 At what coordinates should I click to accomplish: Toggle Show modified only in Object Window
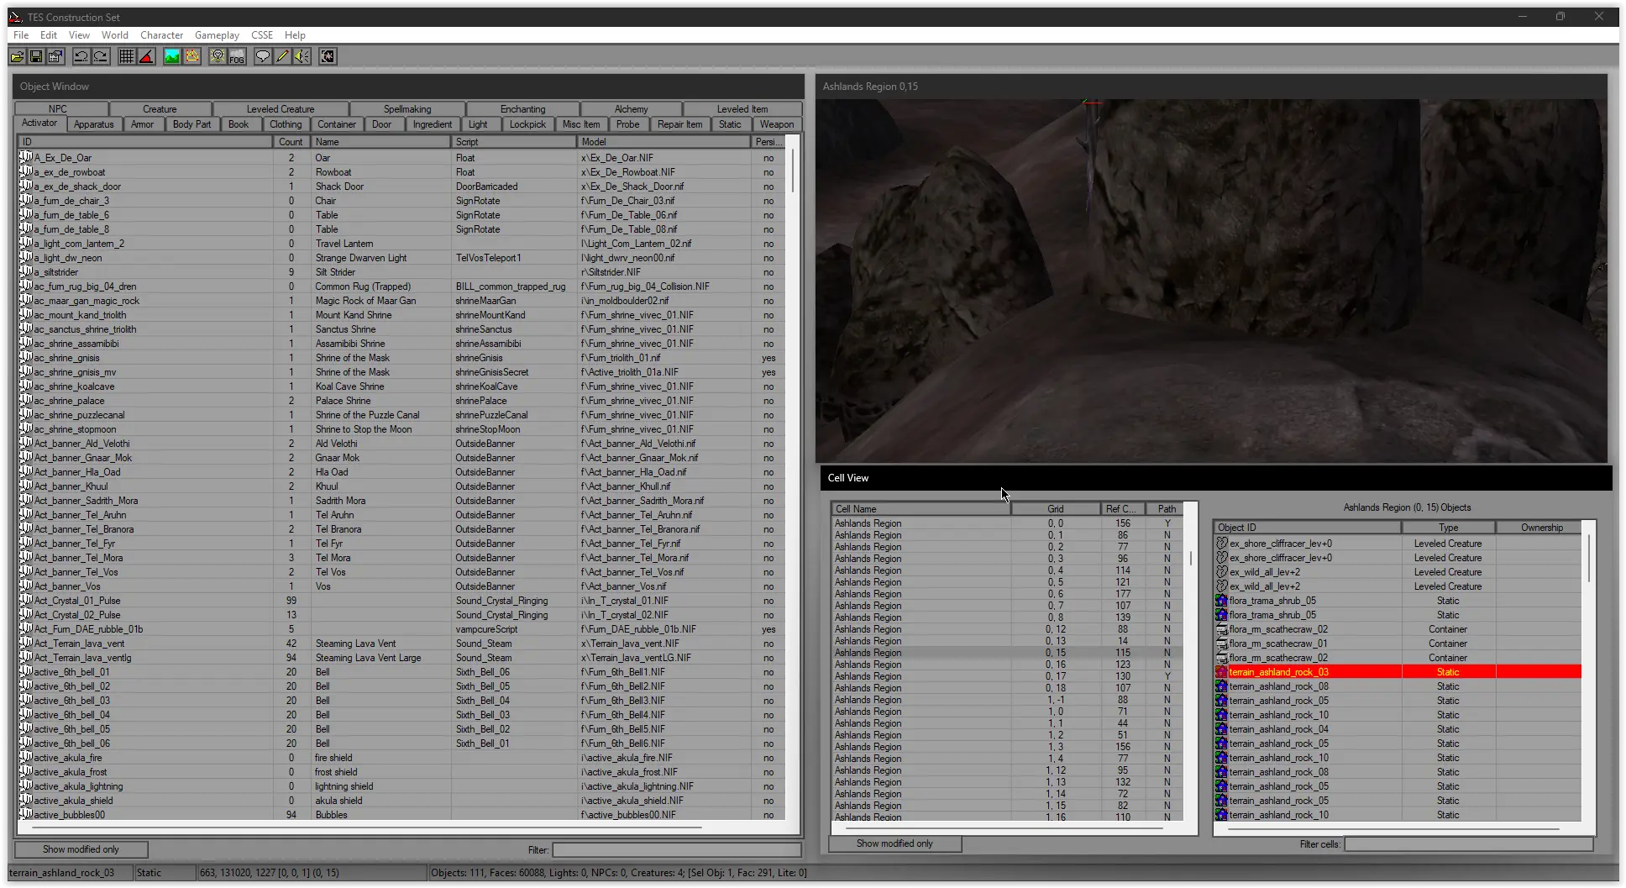(81, 849)
